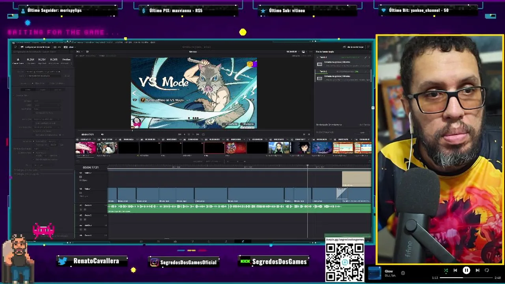
Task: Select the red-outlined current clip thumbnail
Action: [214, 148]
